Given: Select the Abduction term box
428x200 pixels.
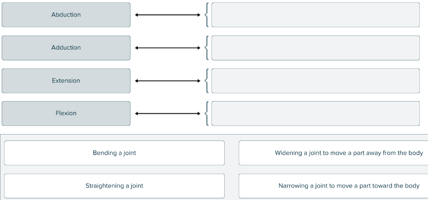Looking at the screenshot, I should point(66,15).
